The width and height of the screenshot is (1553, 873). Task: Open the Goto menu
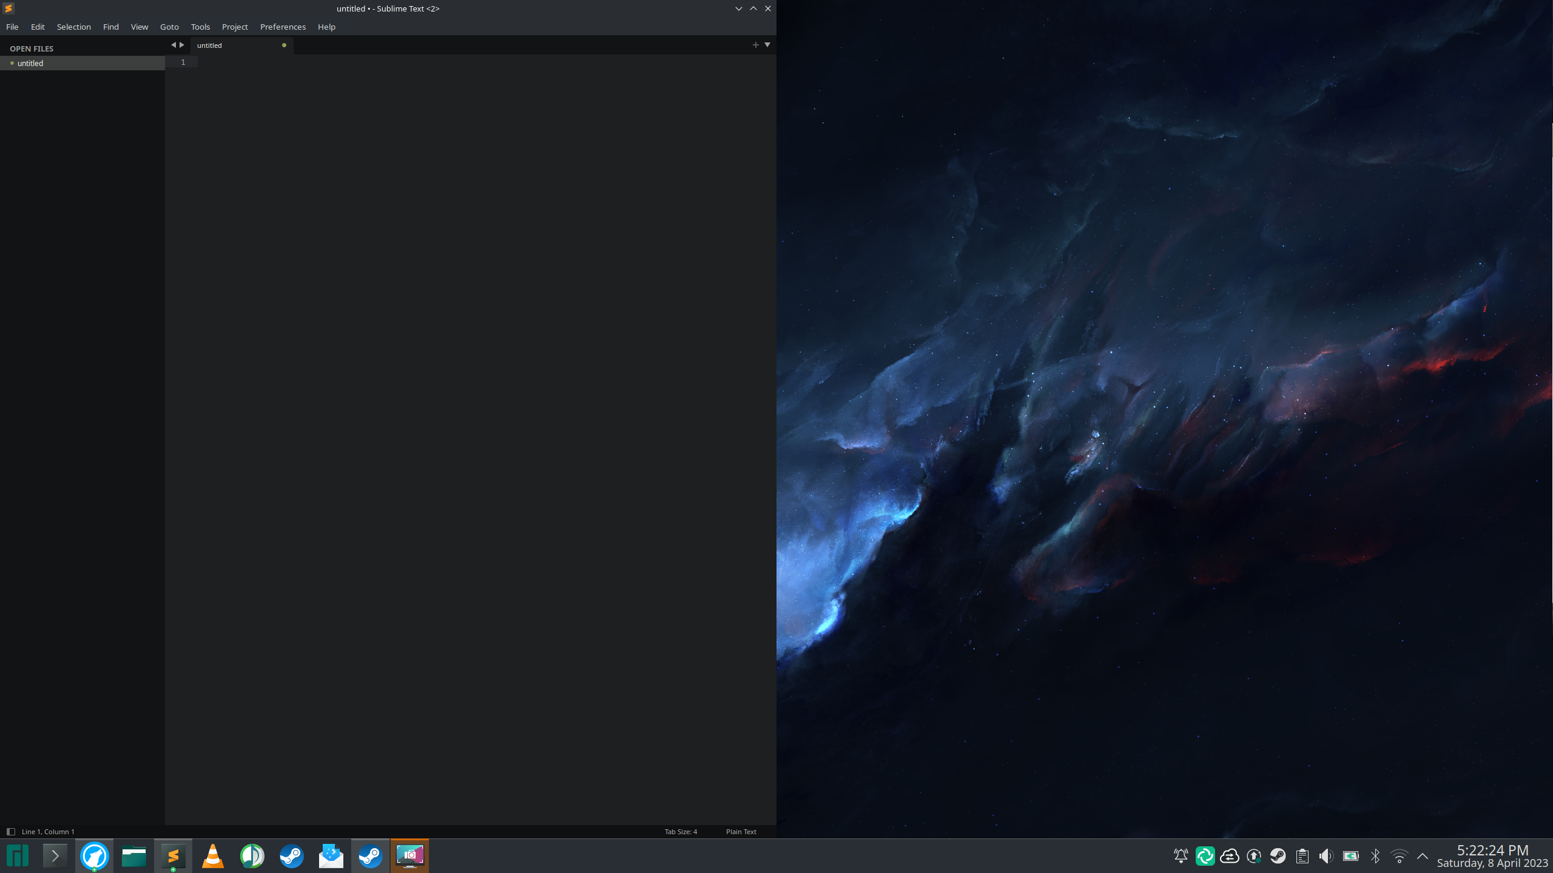[x=169, y=27]
